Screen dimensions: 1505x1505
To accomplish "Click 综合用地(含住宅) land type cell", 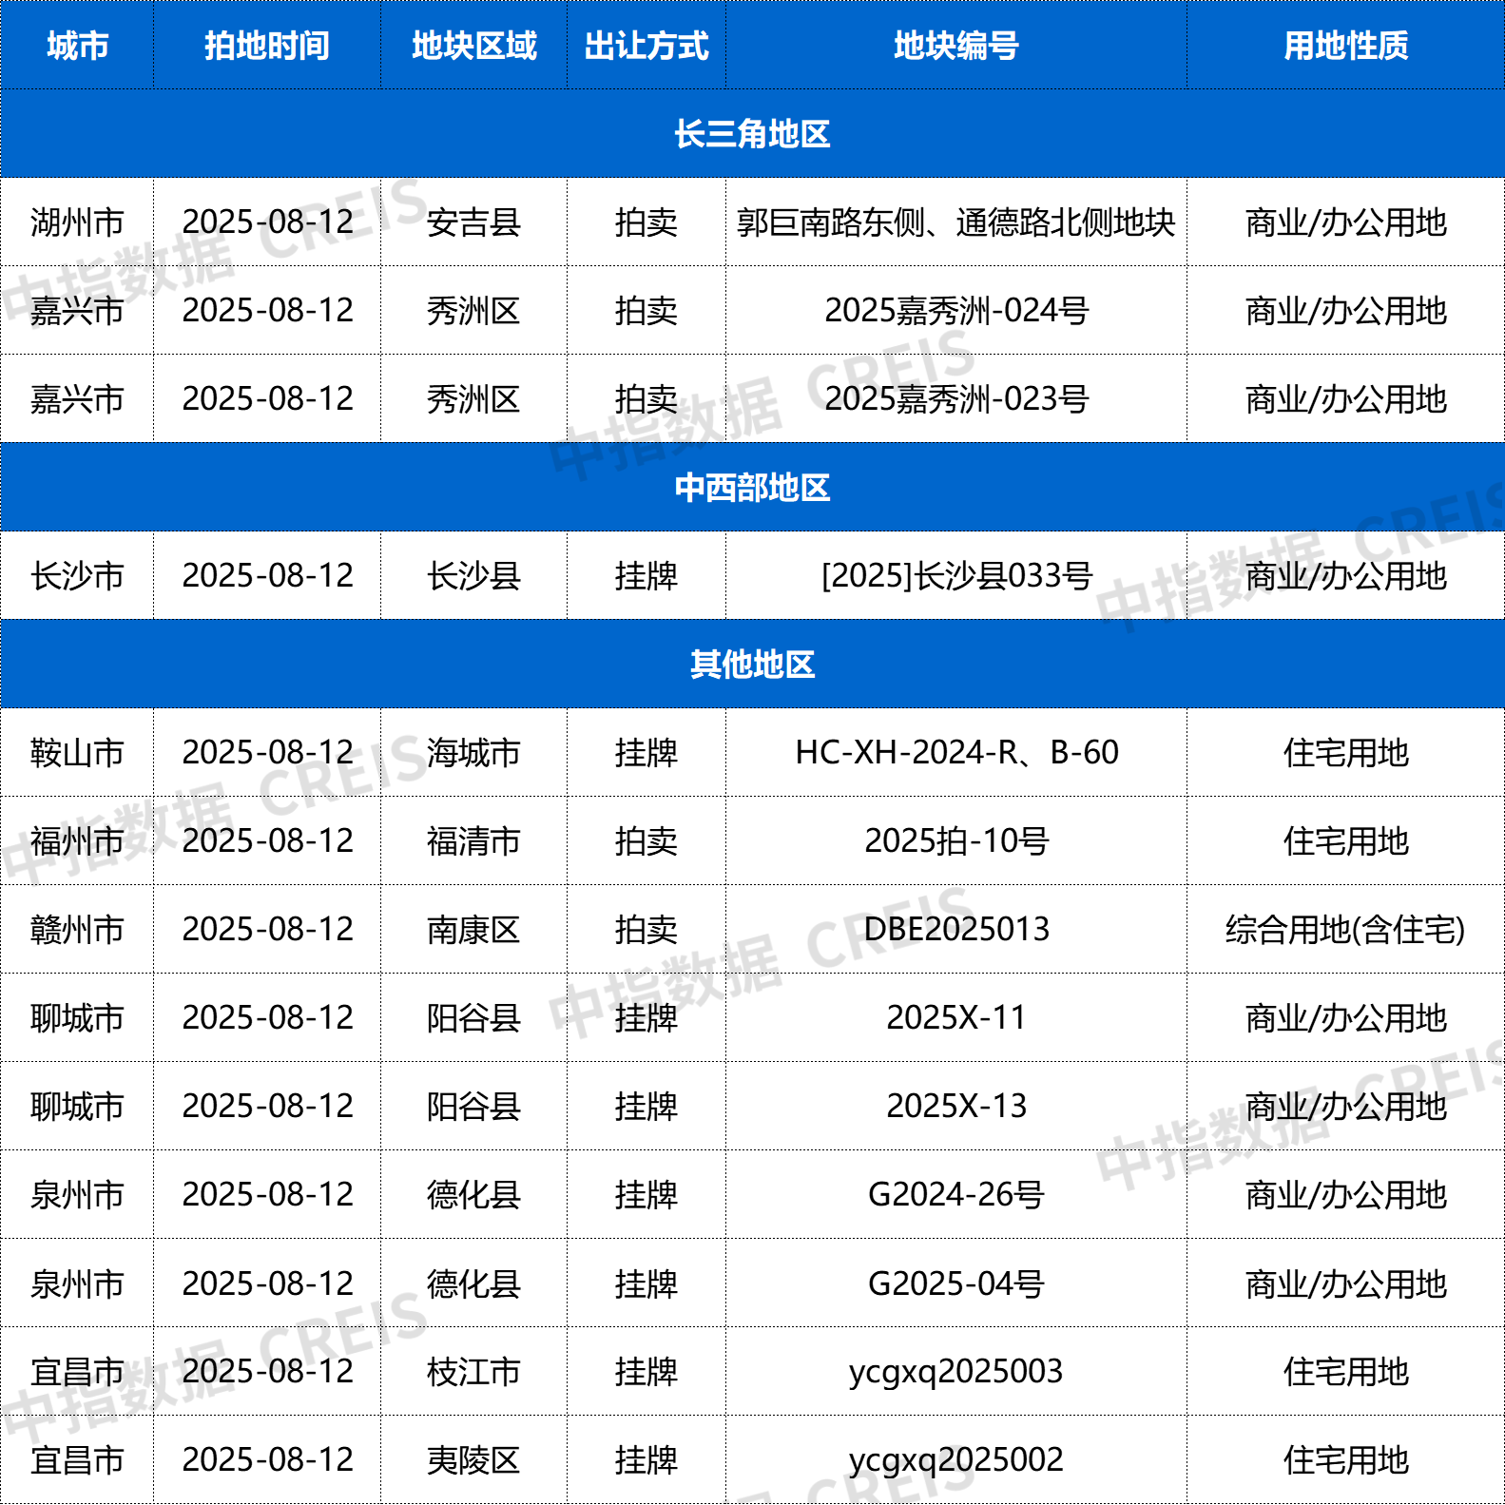I will pos(1346,930).
